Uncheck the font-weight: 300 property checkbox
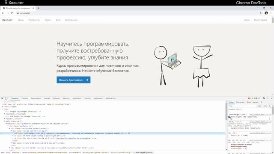The image size is (274, 154). [x=229, y=117]
